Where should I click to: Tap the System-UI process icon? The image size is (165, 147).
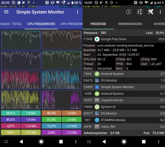tap(97, 107)
